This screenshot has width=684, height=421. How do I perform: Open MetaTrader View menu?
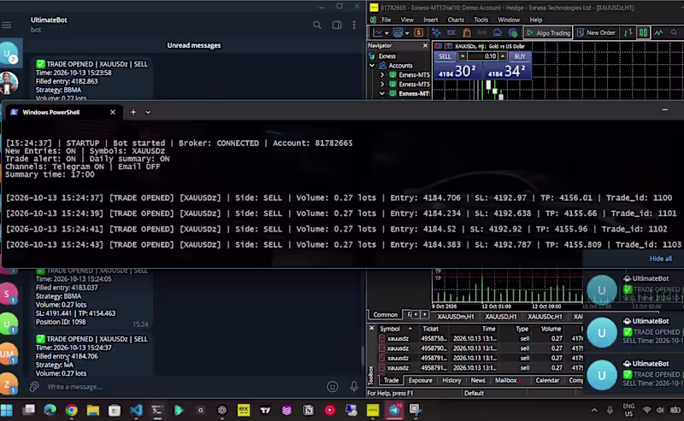pyautogui.click(x=407, y=20)
